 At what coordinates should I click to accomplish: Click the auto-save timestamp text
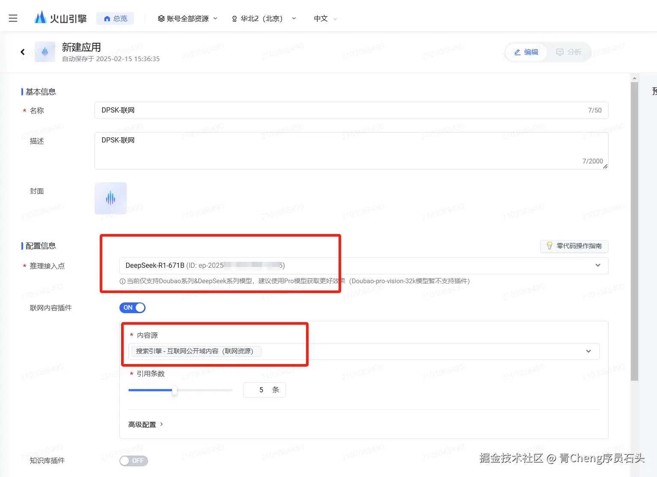click(111, 59)
